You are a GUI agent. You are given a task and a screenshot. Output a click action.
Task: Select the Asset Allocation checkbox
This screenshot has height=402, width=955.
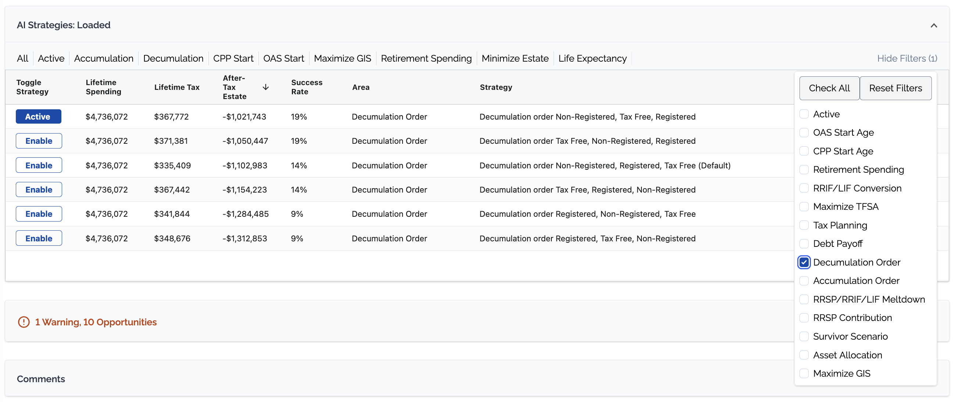804,355
